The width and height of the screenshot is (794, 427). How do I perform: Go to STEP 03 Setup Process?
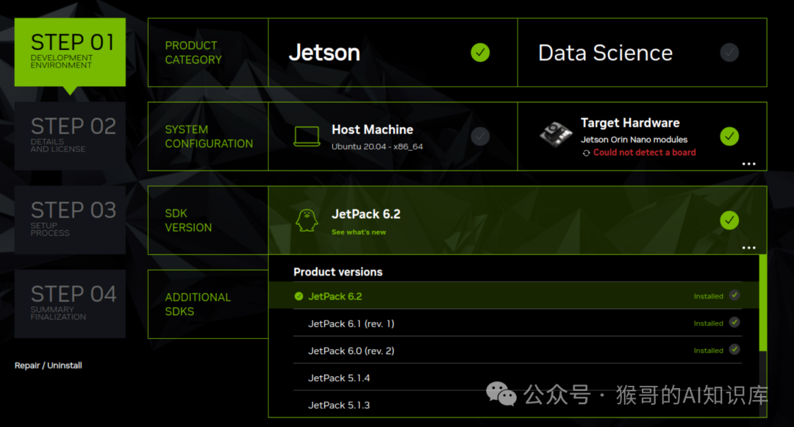(x=70, y=220)
